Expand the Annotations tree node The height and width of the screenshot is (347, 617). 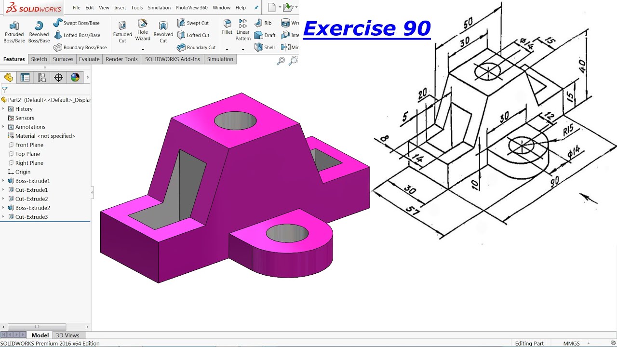tap(3, 127)
